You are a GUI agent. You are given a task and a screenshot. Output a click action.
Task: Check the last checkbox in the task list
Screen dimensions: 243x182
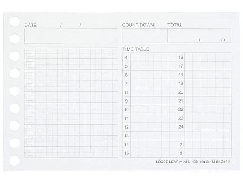pos(30,152)
